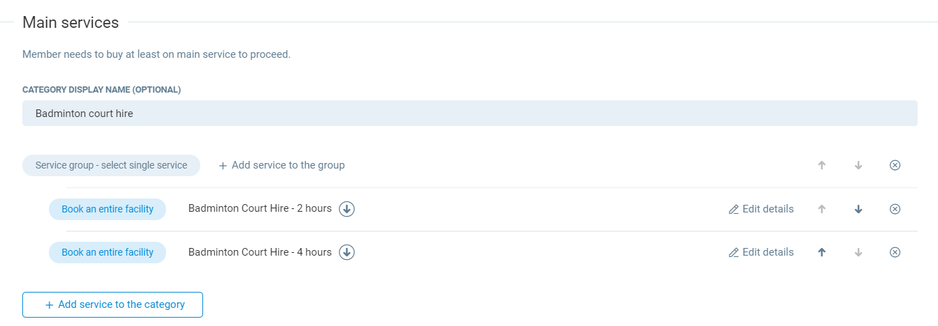Expand Badminton Court Hire - 2 hours details

347,209
